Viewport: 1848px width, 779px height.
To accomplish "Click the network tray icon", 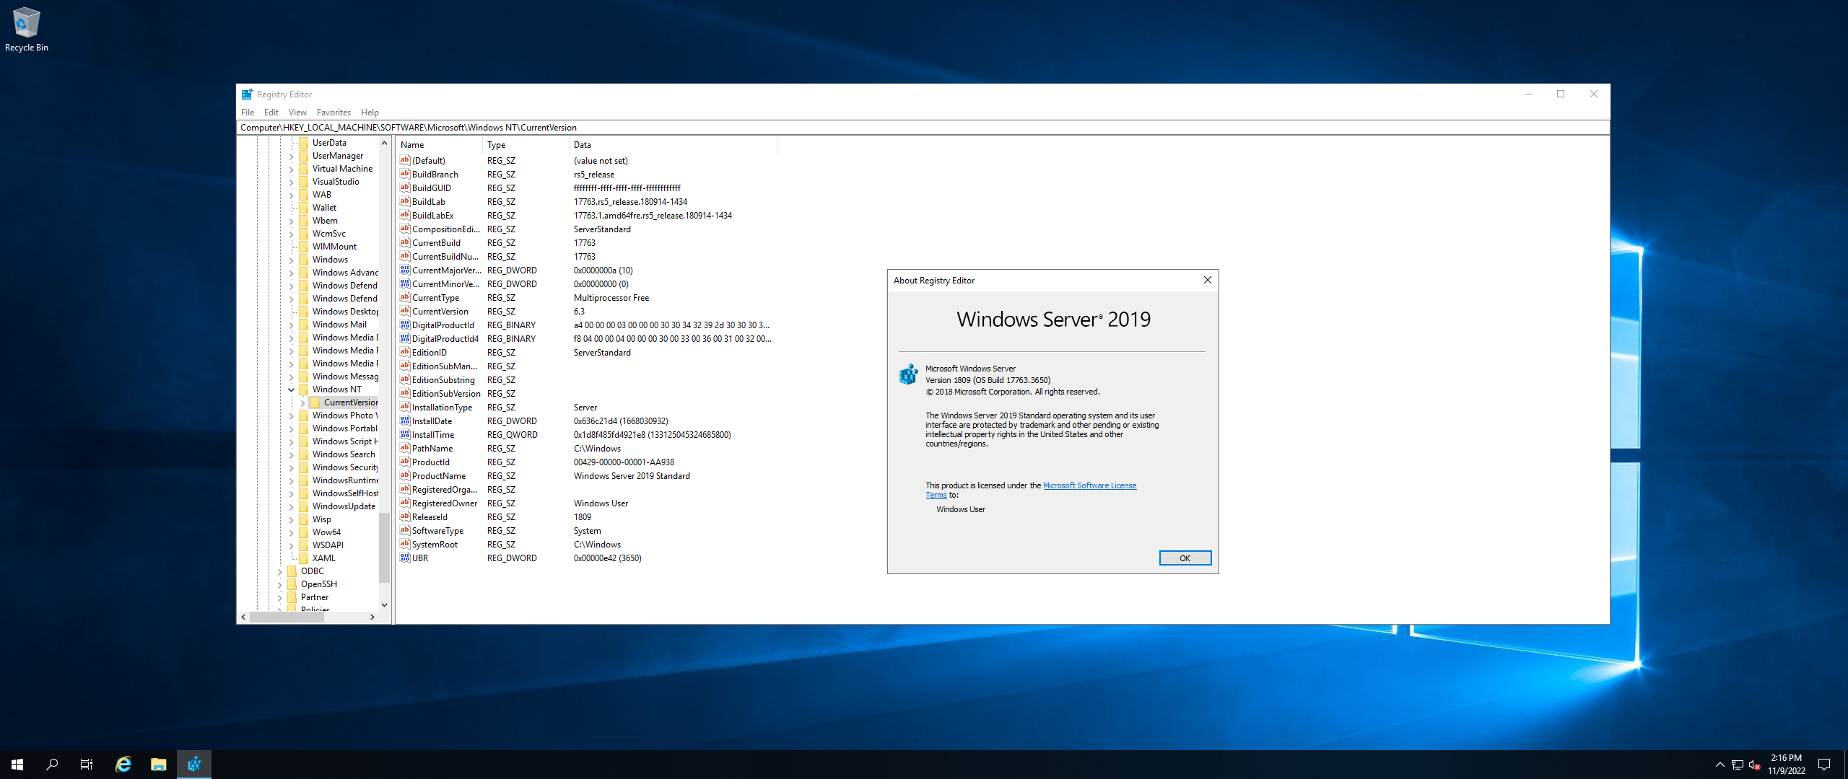I will point(1738,765).
